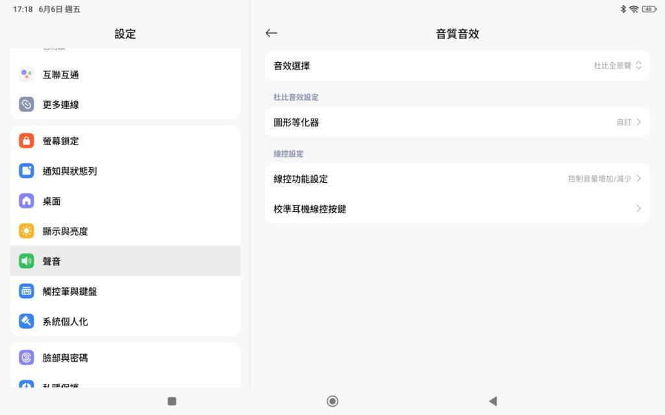Tap the recent apps square button
The image size is (665, 415).
[171, 401]
